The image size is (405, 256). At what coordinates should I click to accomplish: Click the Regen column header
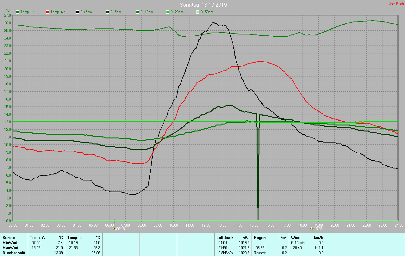point(259,237)
